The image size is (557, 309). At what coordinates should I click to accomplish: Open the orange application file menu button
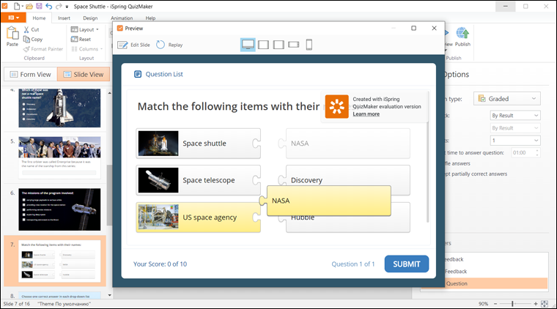13,18
